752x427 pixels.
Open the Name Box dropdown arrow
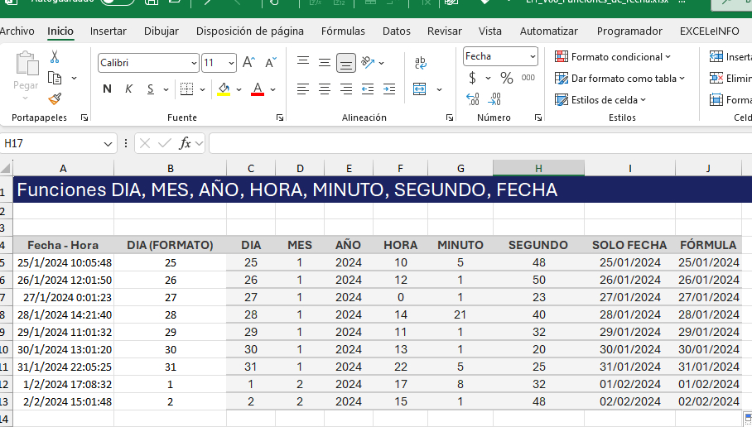[x=108, y=144]
